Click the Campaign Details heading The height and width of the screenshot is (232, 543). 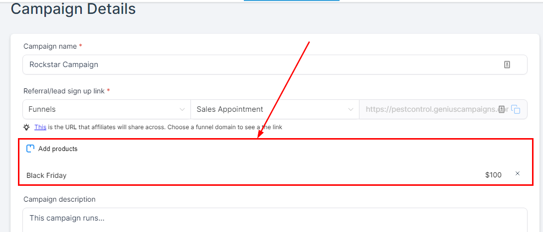[73, 9]
